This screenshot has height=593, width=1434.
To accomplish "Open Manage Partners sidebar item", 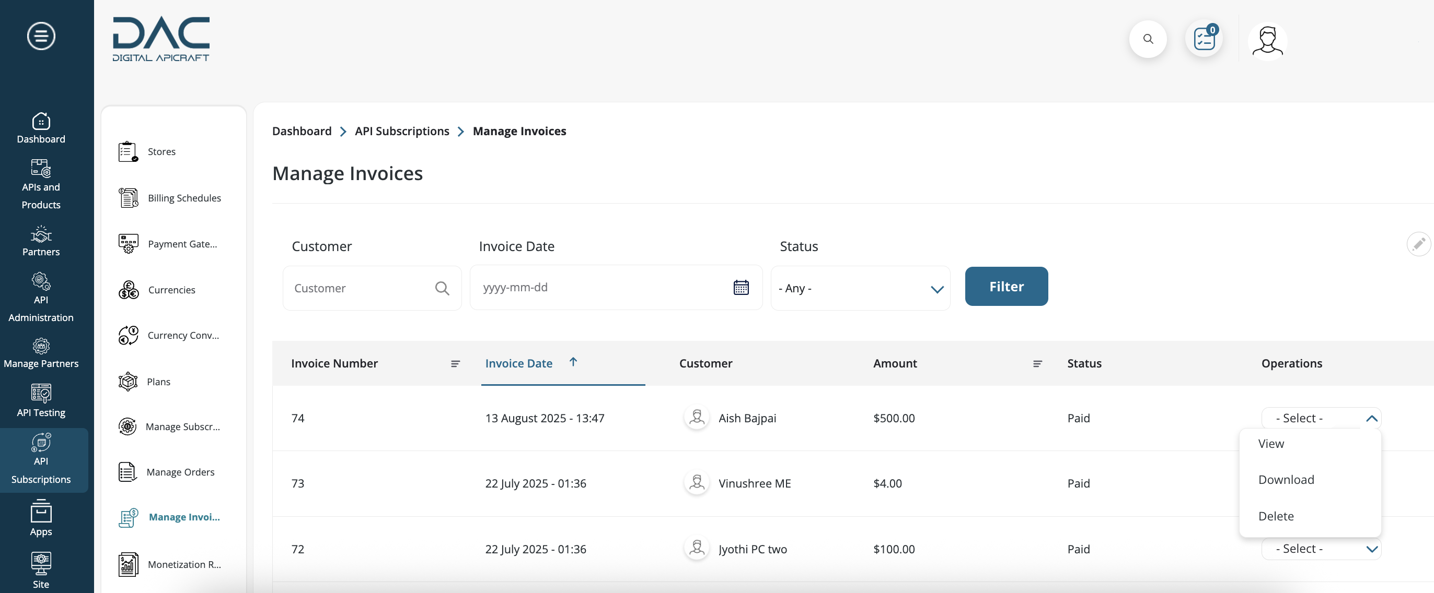I will coord(41,353).
